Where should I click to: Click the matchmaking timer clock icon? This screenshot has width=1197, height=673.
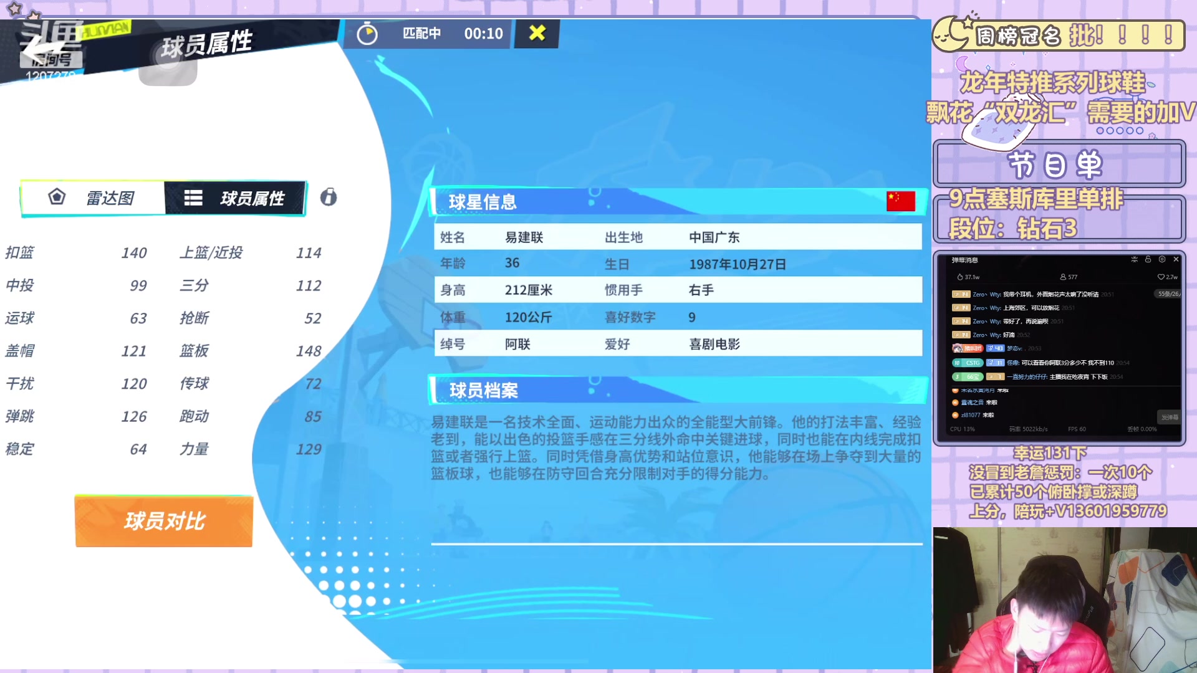pos(367,34)
